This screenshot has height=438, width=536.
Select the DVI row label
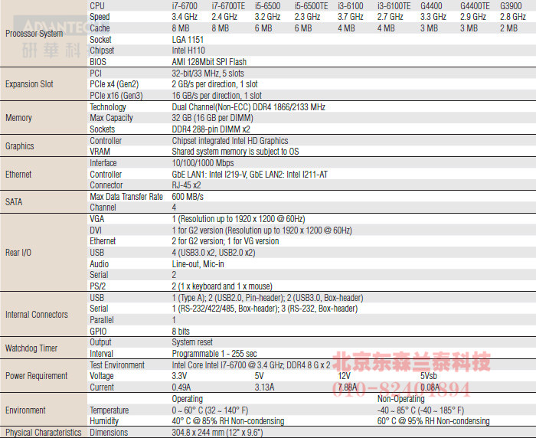pyautogui.click(x=96, y=230)
